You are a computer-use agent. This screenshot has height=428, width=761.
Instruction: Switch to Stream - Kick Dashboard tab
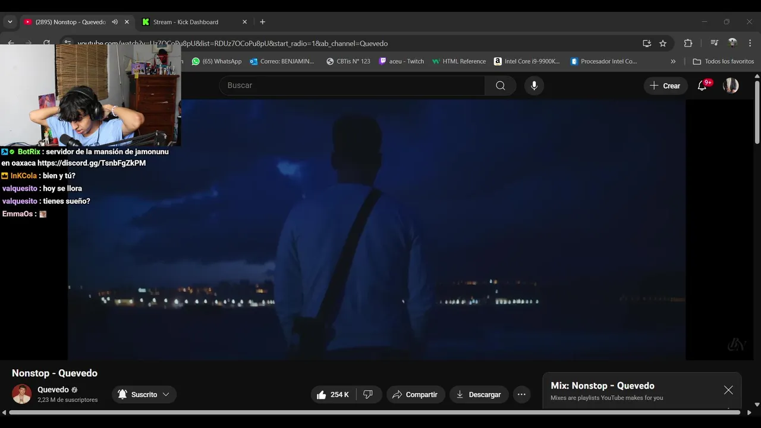point(185,22)
